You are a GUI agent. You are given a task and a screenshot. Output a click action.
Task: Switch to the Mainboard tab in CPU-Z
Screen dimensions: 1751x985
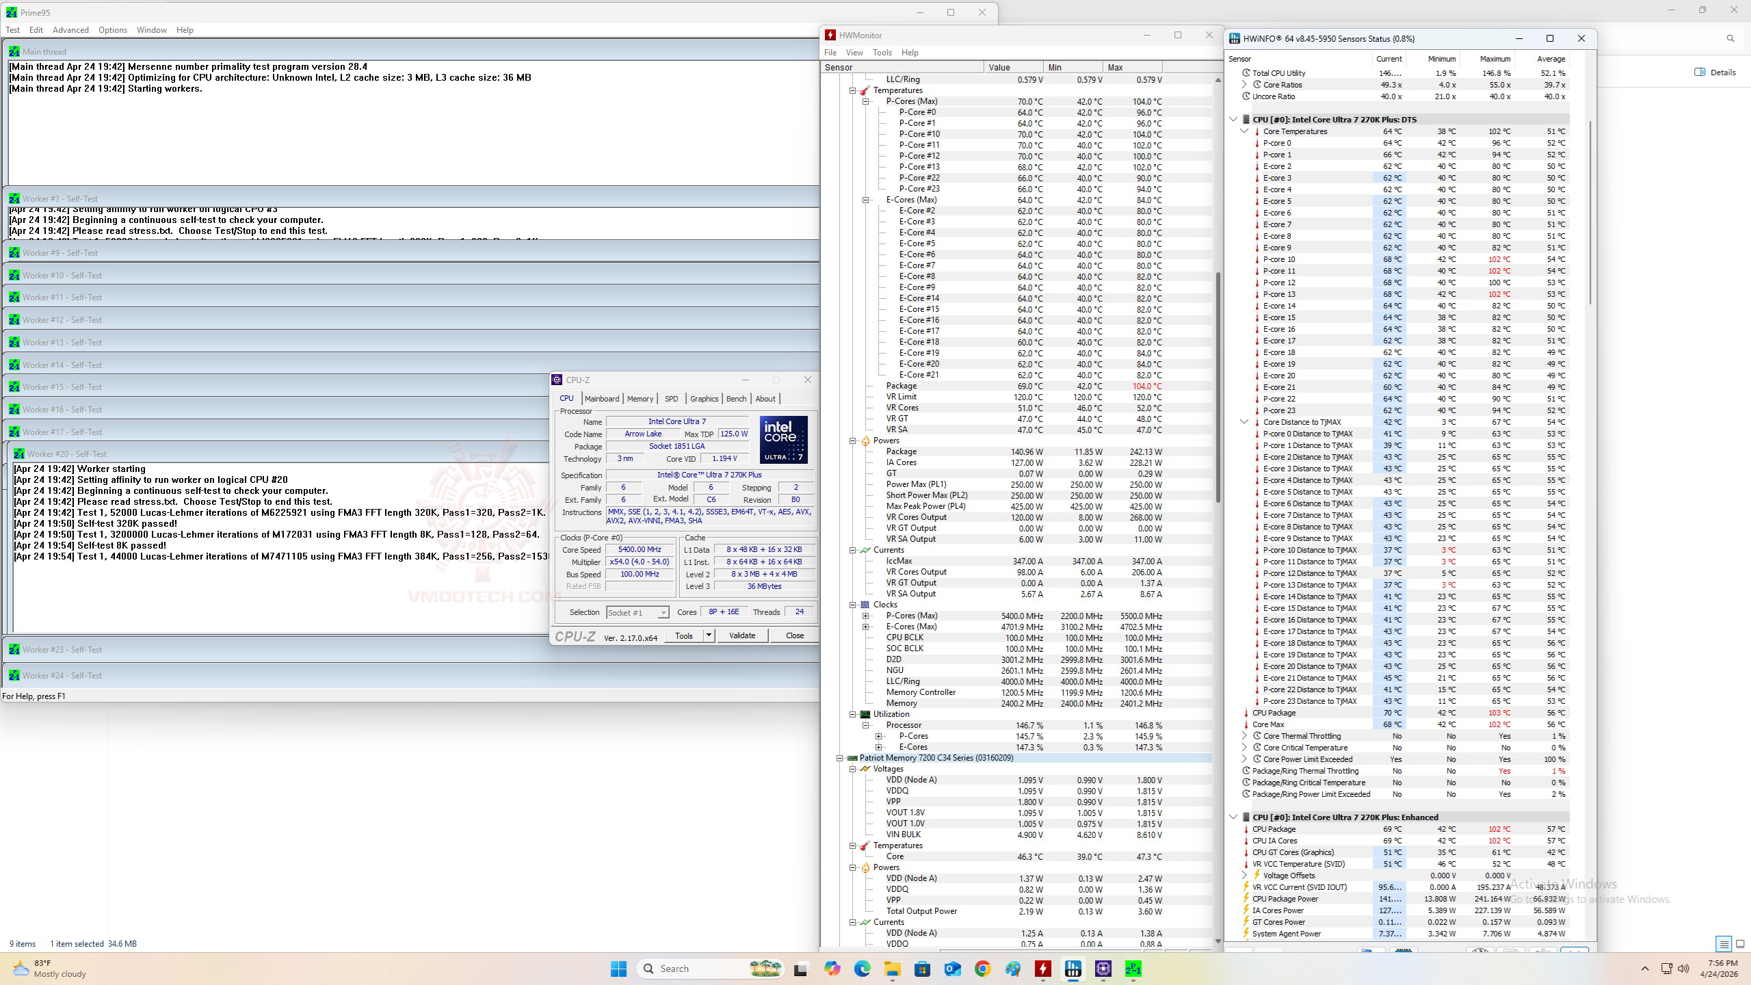tap(602, 399)
